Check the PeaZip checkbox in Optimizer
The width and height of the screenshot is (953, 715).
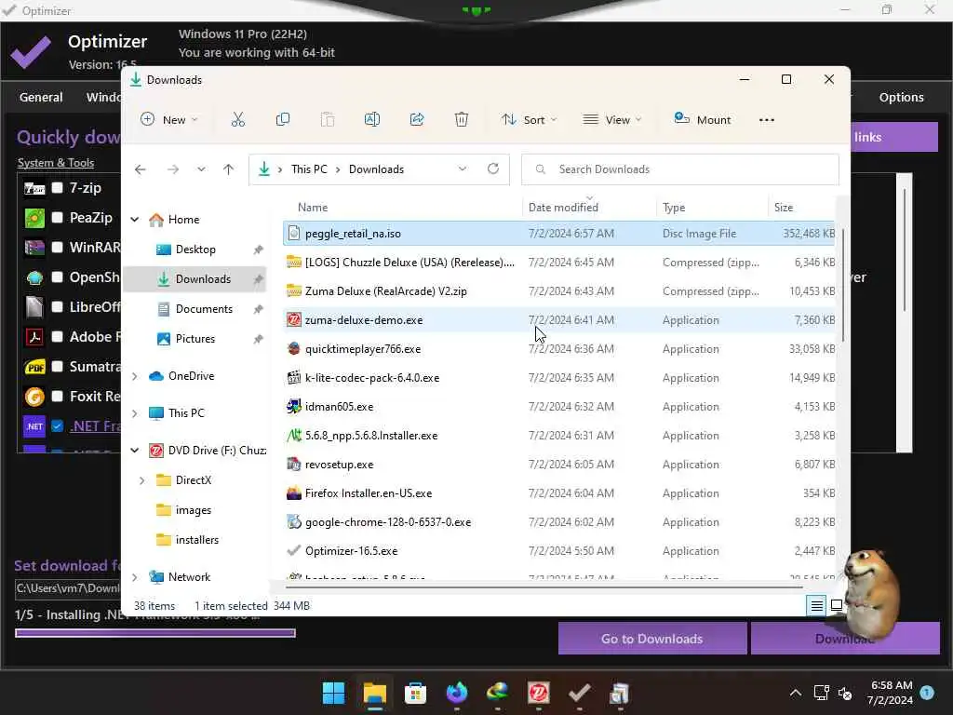57,217
